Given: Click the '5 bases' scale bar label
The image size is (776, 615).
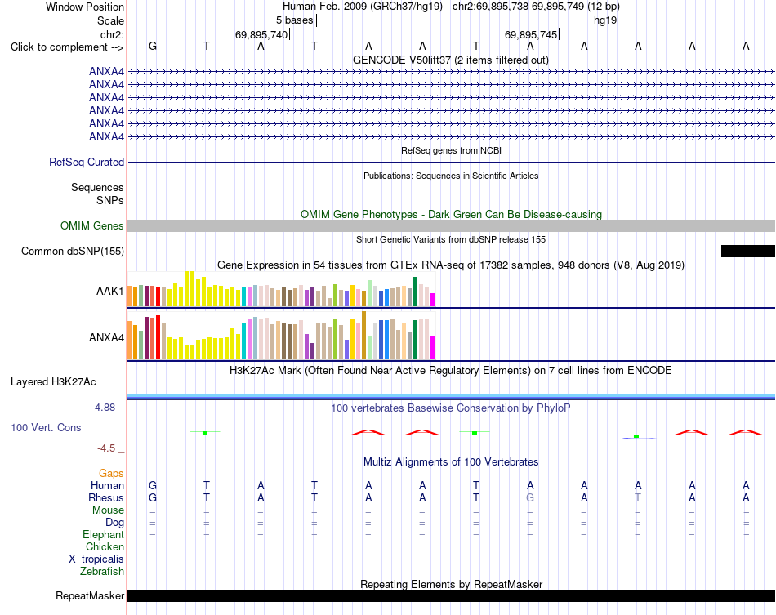Looking at the screenshot, I should click(x=294, y=20).
